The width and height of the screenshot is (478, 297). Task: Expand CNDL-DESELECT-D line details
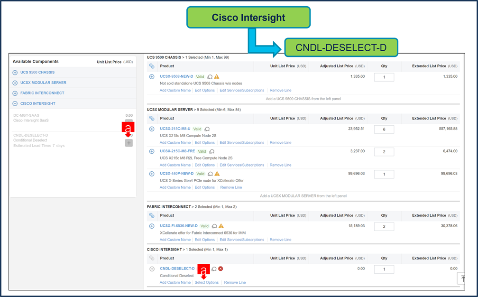152,269
